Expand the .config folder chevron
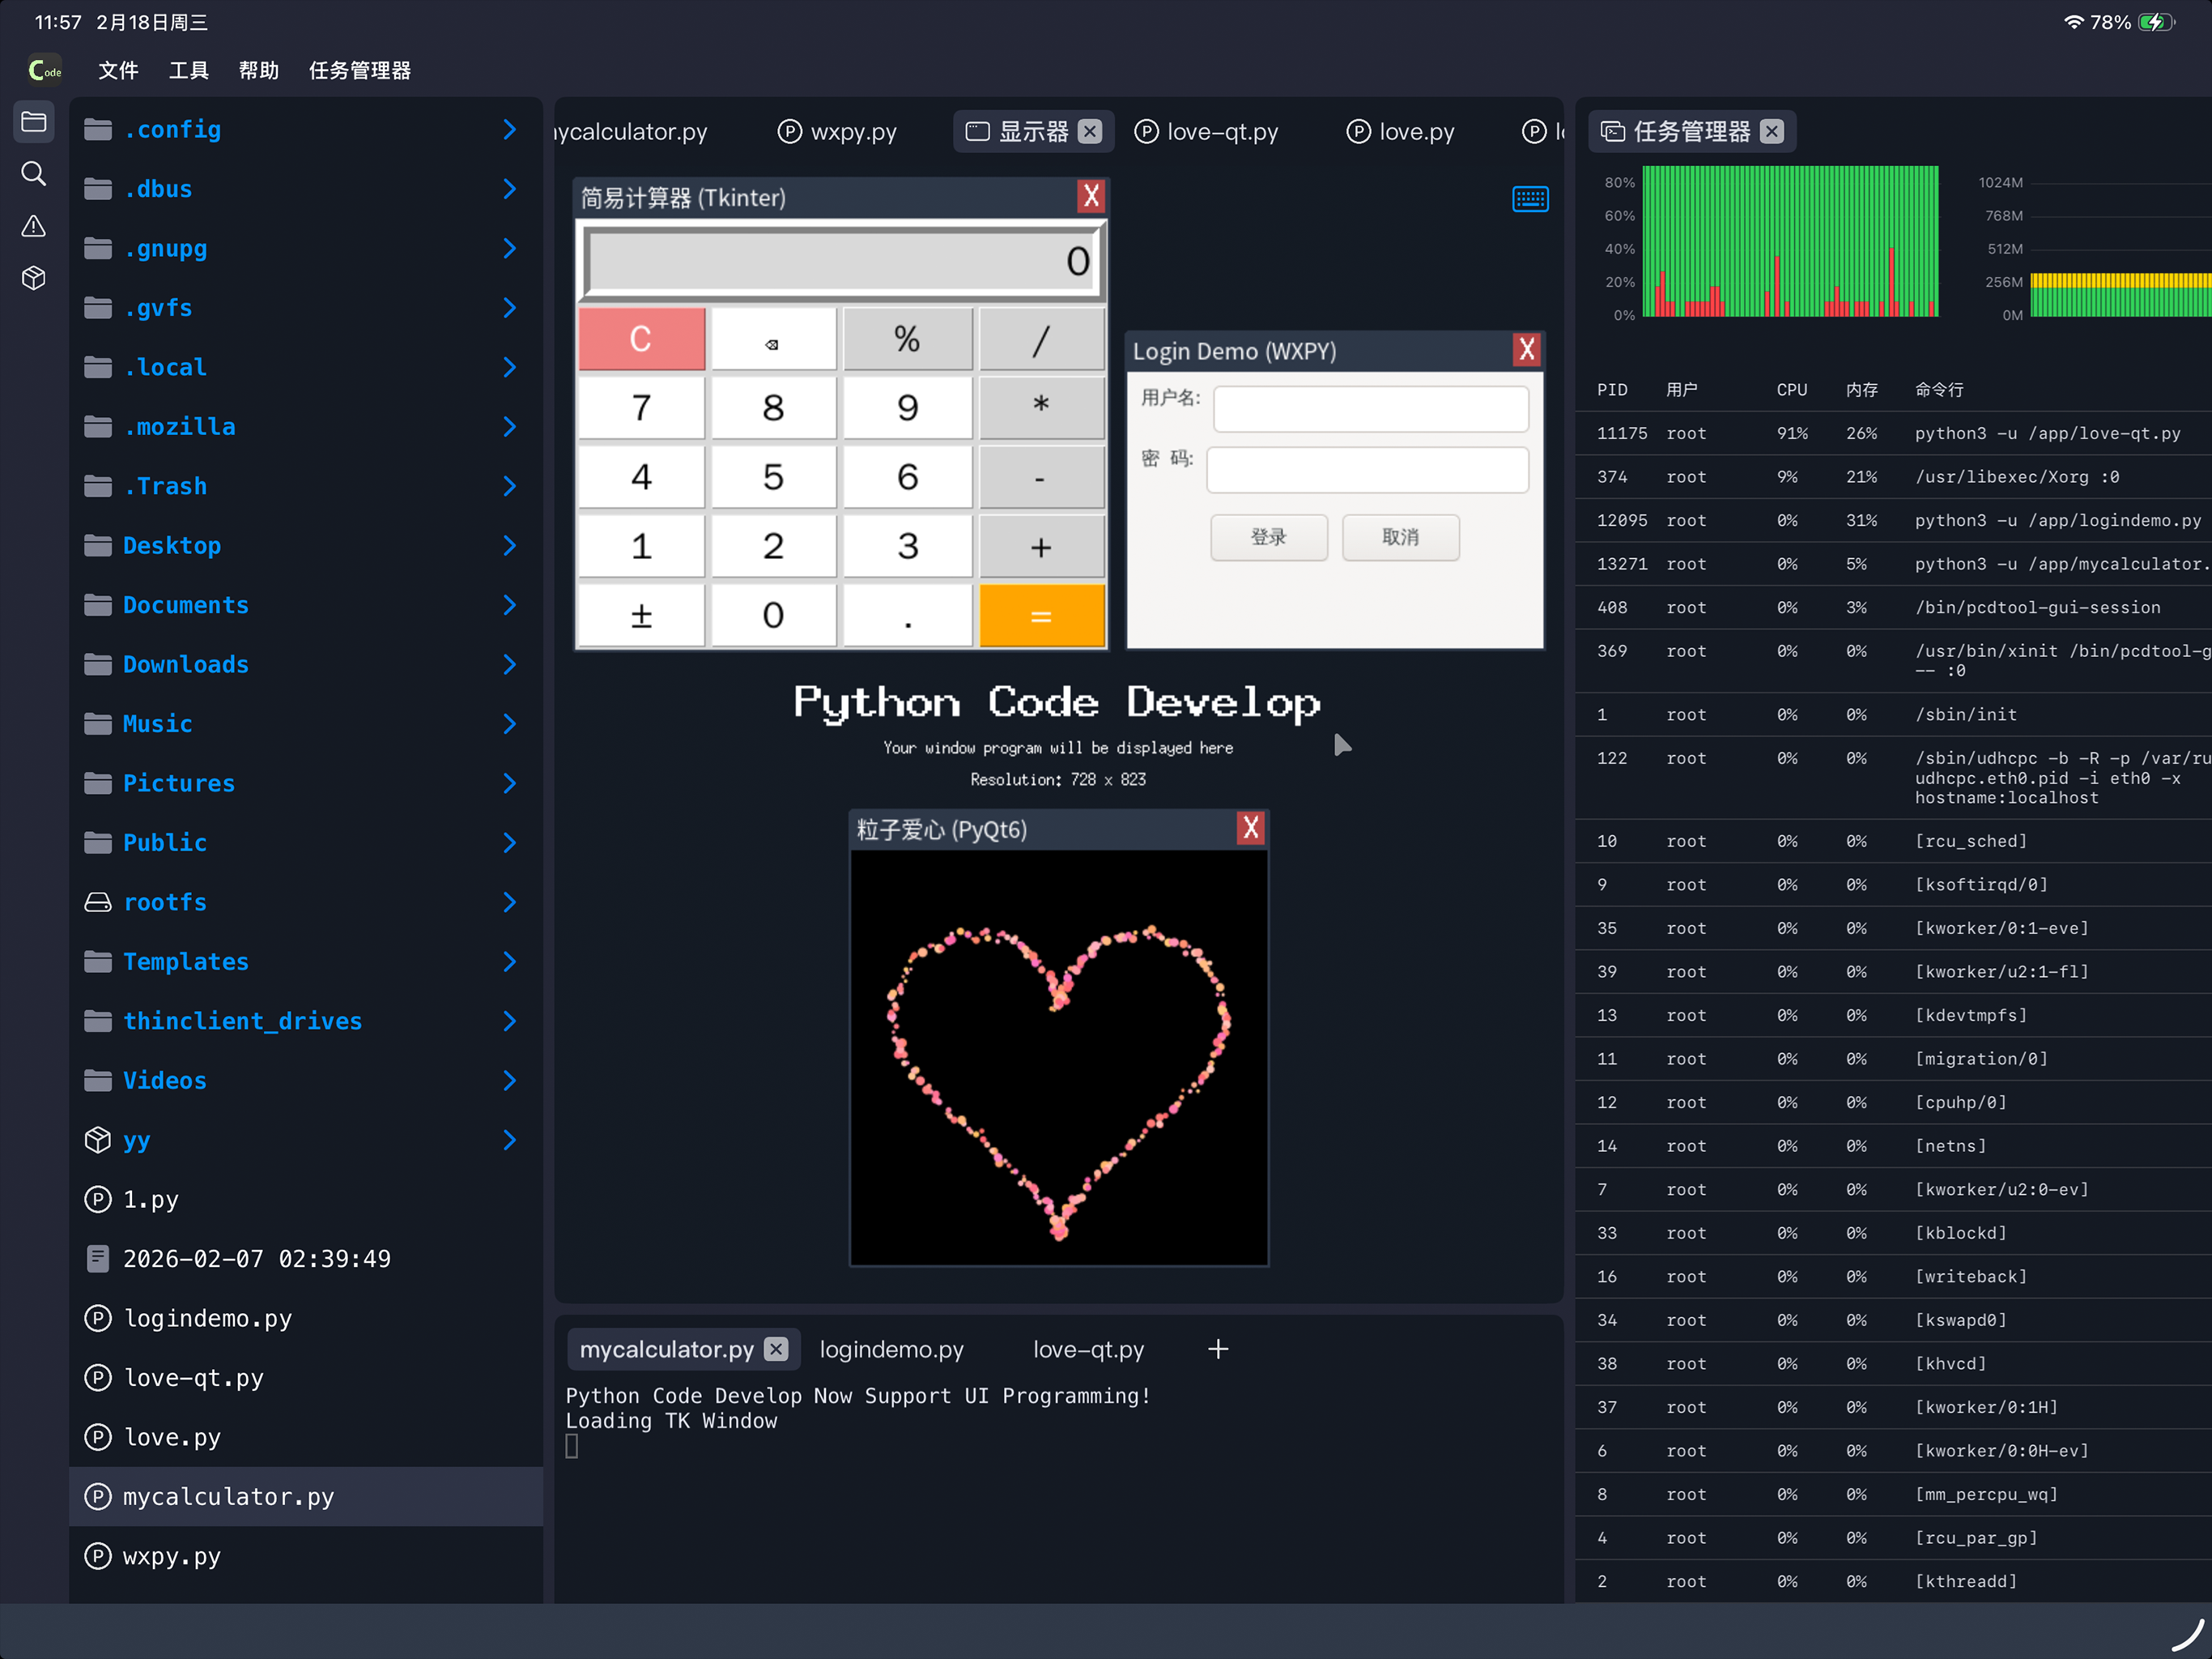2212x1659 pixels. (x=510, y=129)
